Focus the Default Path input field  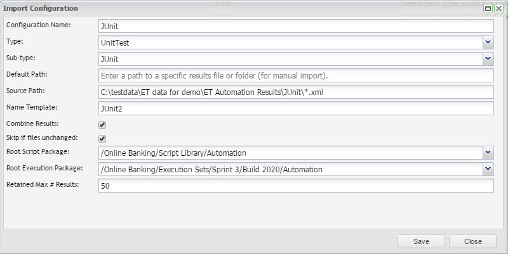(296, 75)
